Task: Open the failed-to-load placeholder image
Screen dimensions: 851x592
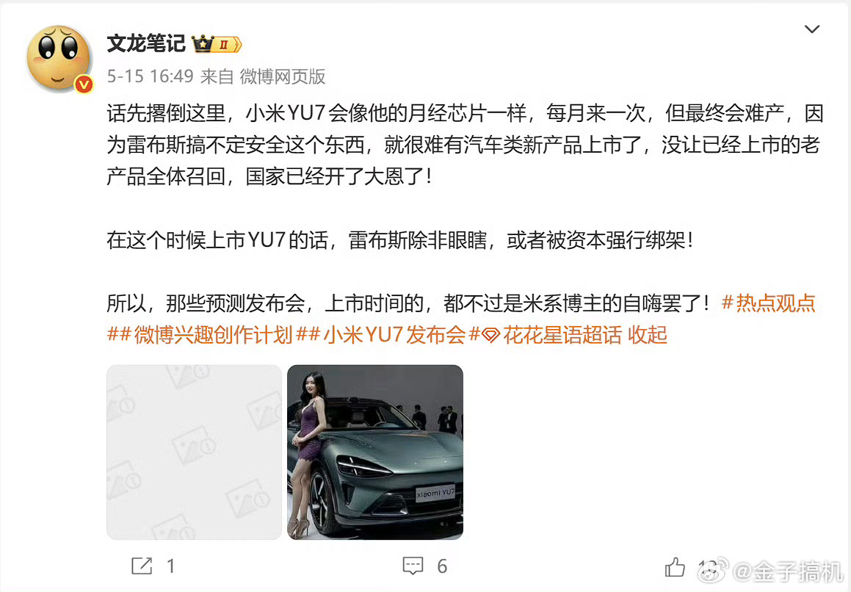Action: [195, 452]
